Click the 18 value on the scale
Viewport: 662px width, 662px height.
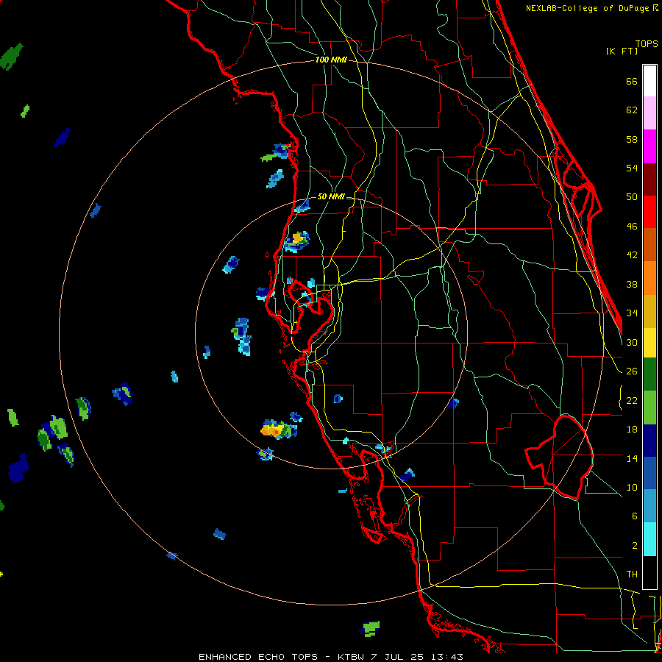pyautogui.click(x=632, y=430)
